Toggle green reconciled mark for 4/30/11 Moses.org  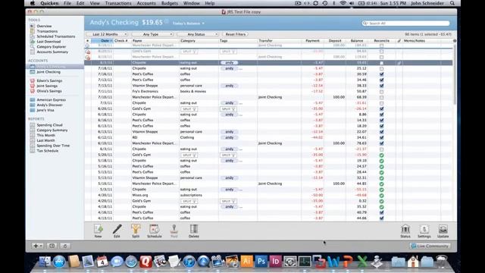coord(381,196)
